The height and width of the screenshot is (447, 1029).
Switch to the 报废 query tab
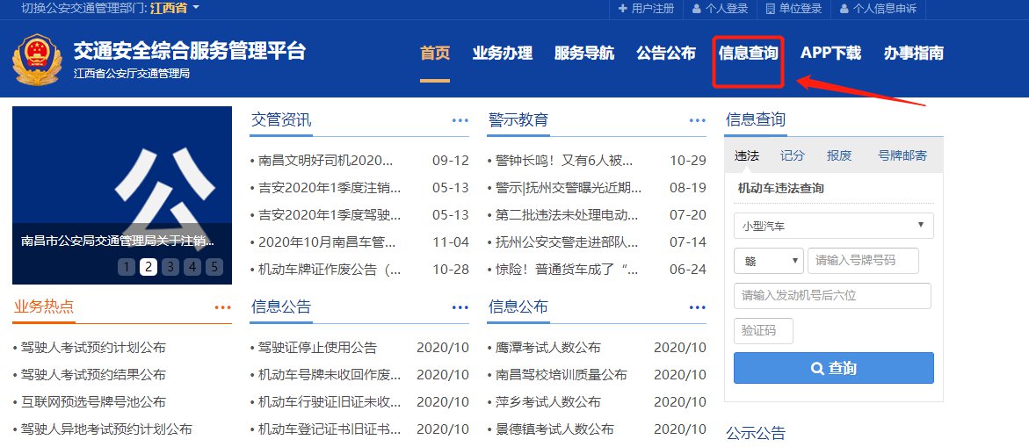(838, 156)
